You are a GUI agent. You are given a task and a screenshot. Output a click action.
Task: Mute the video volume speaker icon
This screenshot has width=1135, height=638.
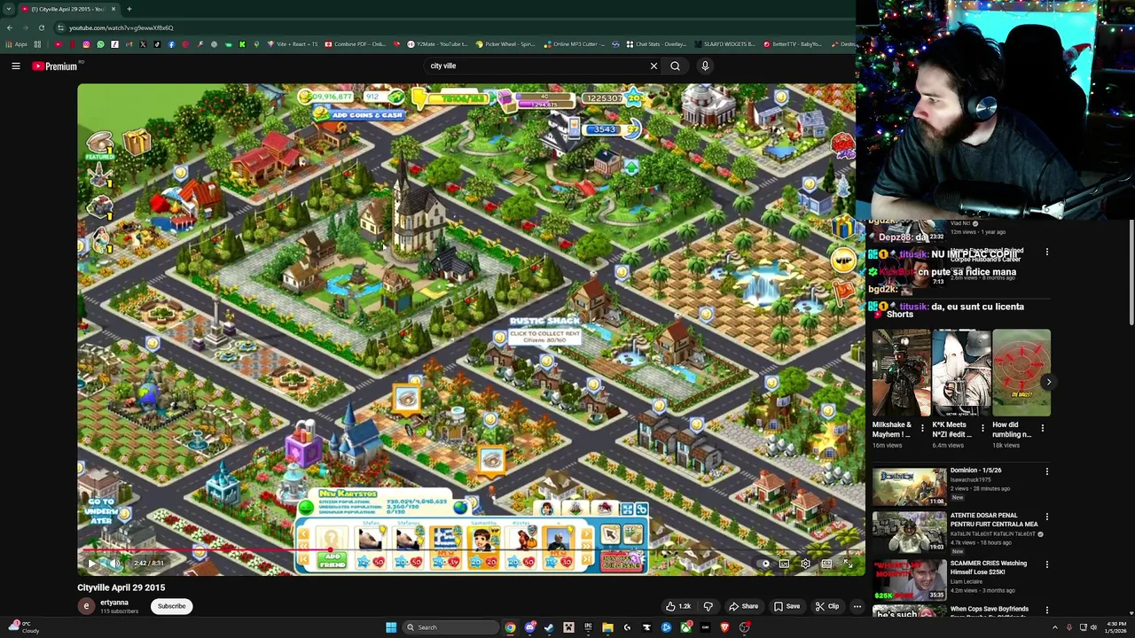(113, 564)
